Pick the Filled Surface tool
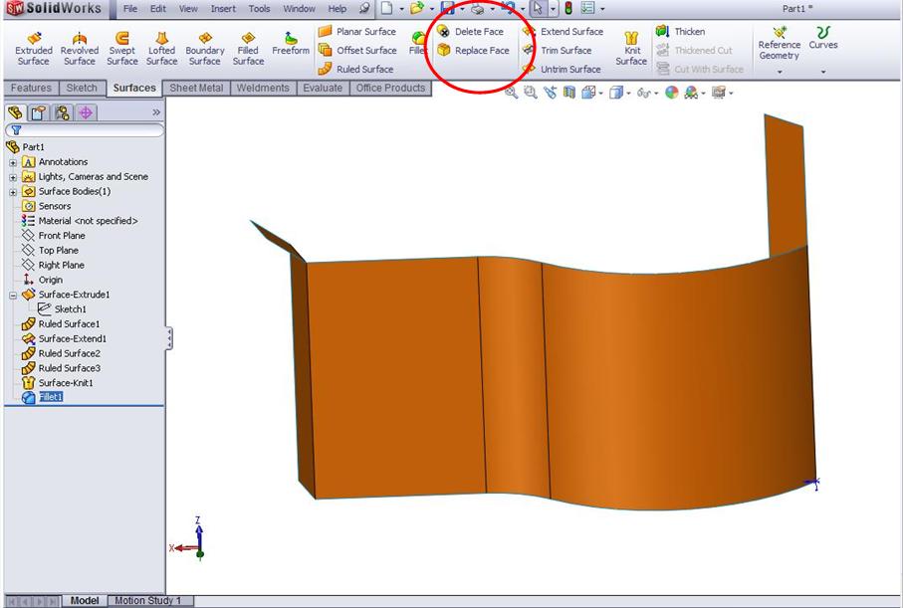The image size is (903, 608). pyautogui.click(x=248, y=49)
